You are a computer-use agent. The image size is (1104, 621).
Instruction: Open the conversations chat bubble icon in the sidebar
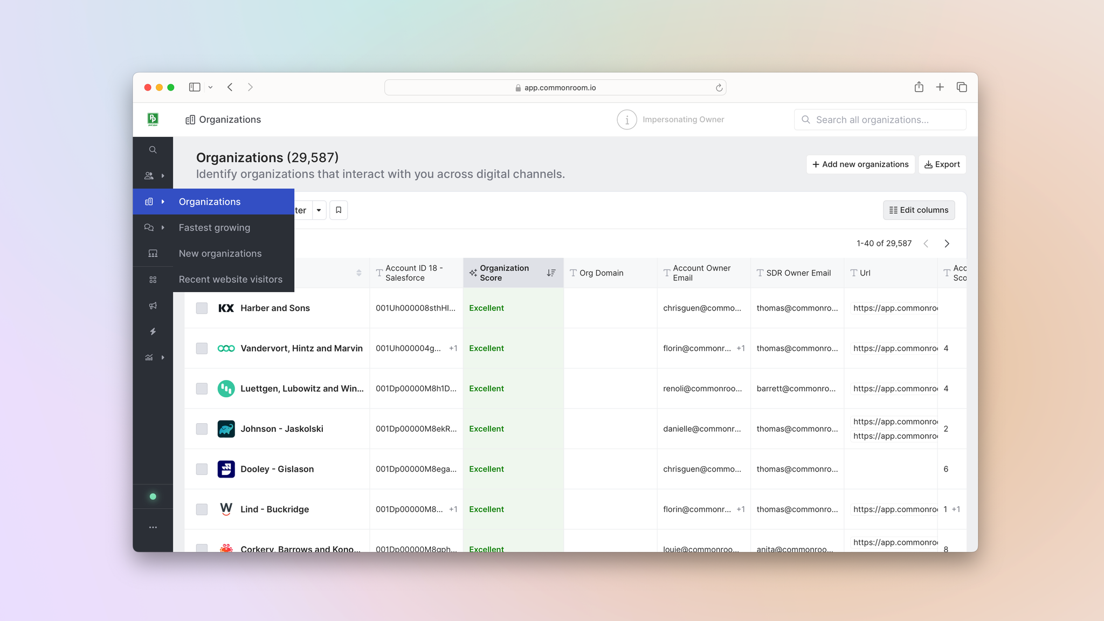(149, 227)
